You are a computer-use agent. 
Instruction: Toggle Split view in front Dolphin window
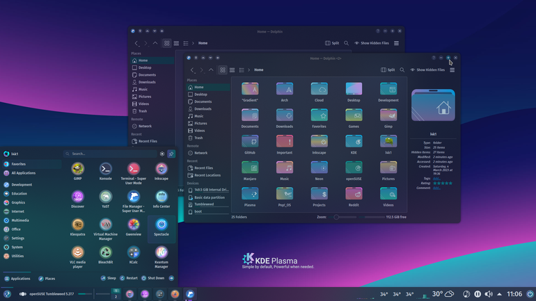coord(388,70)
